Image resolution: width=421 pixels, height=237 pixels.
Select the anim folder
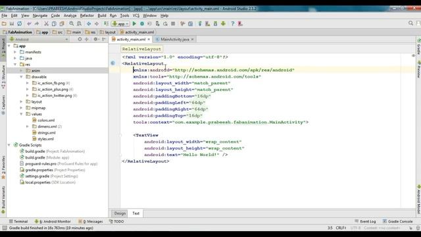click(x=36, y=70)
